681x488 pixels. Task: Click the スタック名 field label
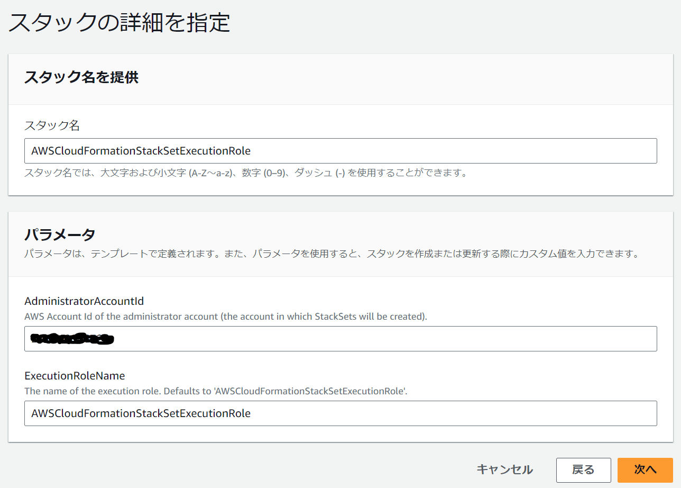[x=52, y=125]
